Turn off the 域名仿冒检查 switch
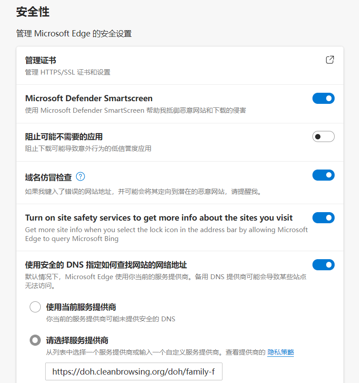Image resolution: width=359 pixels, height=383 pixels. pyautogui.click(x=323, y=175)
